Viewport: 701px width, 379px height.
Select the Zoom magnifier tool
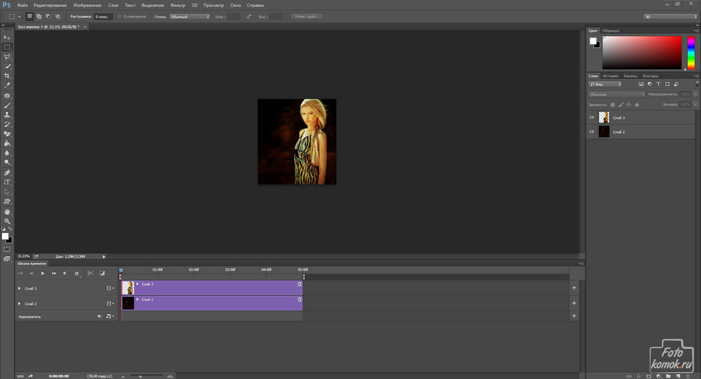[x=7, y=222]
